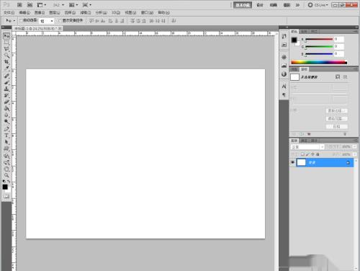Open the Screen Mode dropdown

(87, 5)
